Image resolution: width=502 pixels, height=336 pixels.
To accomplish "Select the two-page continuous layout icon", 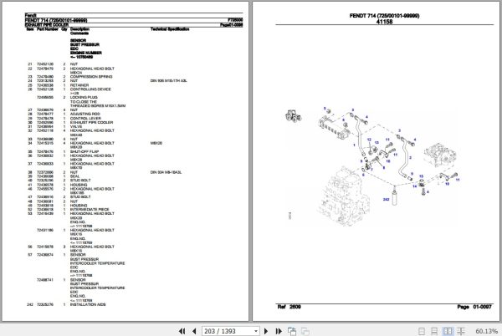I will tap(461, 332).
